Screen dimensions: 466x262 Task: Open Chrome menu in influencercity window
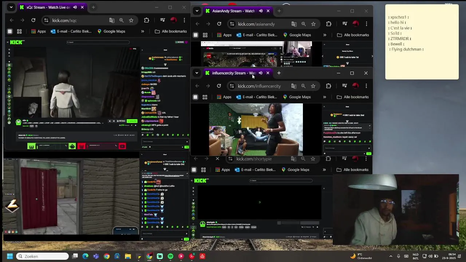(366, 86)
